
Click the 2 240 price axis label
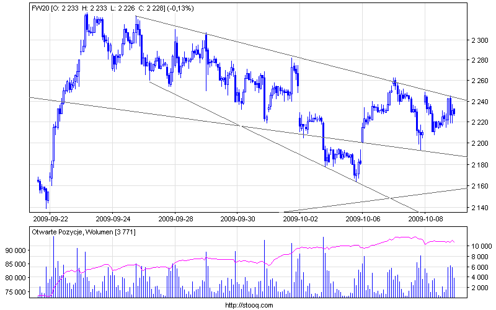coord(479,102)
